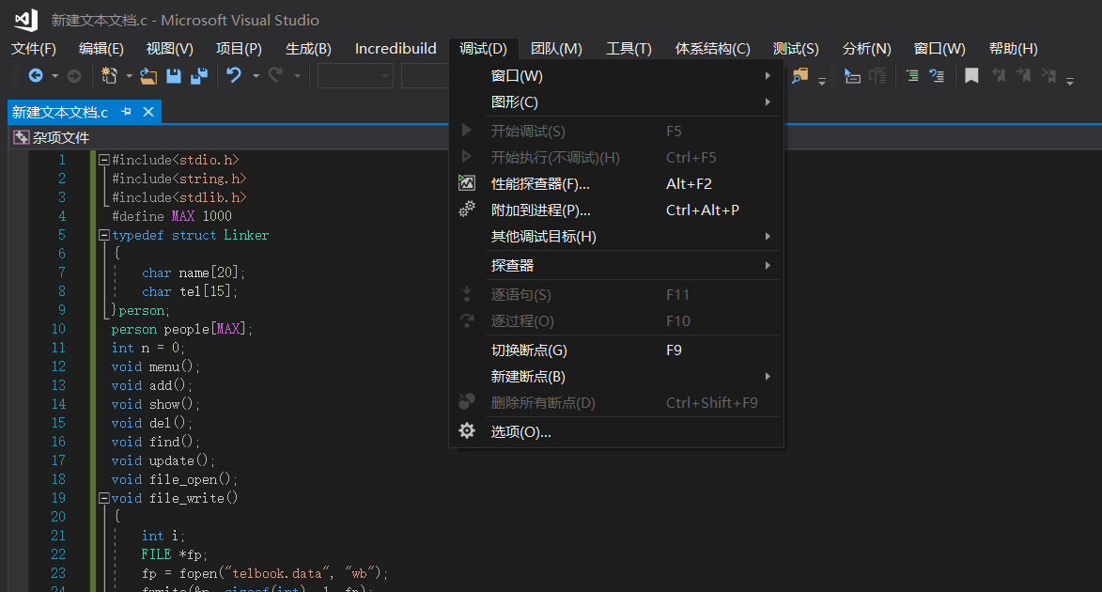The width and height of the screenshot is (1102, 592).
Task: Toggle a bookmark on the current line
Action: 972,75
